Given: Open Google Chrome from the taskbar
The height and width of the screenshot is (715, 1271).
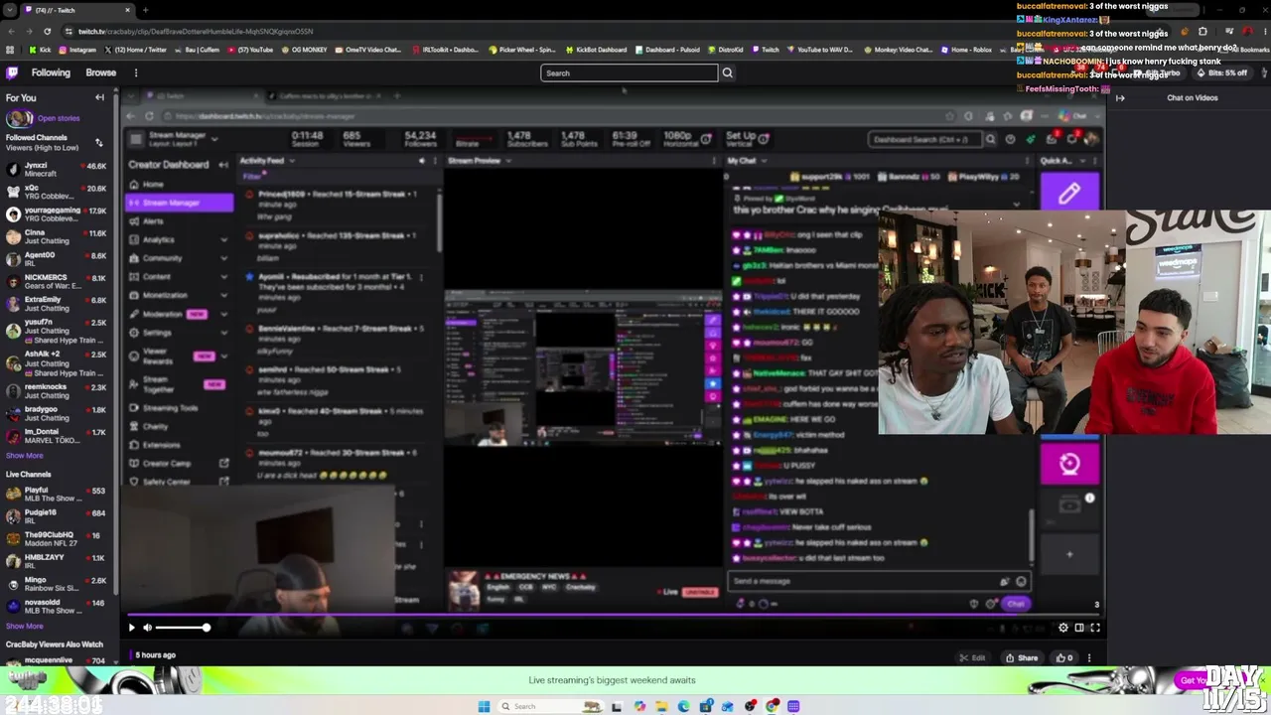Looking at the screenshot, I should pyautogui.click(x=773, y=706).
